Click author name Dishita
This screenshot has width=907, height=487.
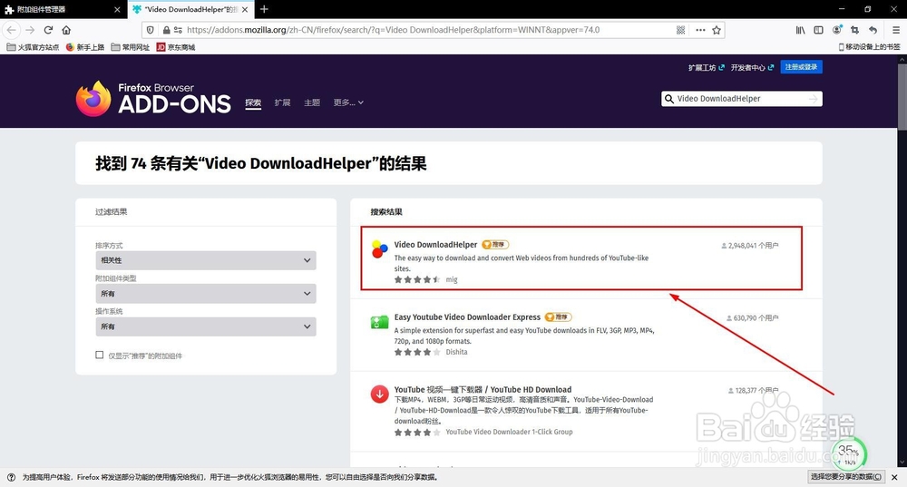[456, 352]
